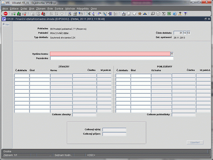This screenshot has height=160, width=213.
Task: Click the Číslo dokladu field showing 10
Action: (185, 33)
